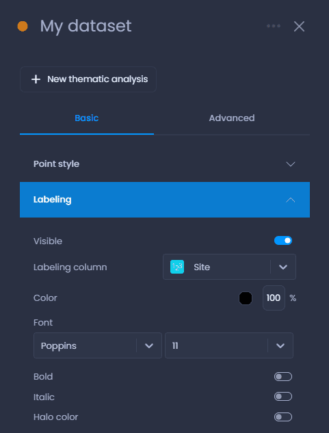Click the percent sign next to opacity
Screen dimensions: 329x433
[293, 298]
